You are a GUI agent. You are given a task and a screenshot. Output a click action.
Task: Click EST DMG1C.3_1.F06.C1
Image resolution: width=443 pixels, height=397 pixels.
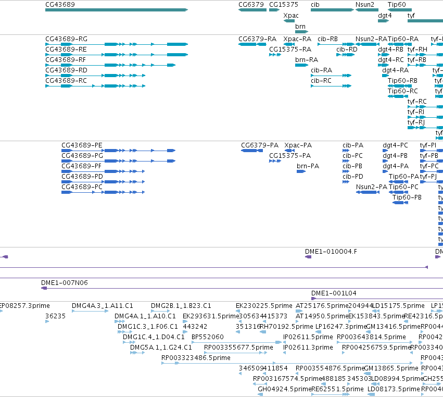(x=125, y=332)
